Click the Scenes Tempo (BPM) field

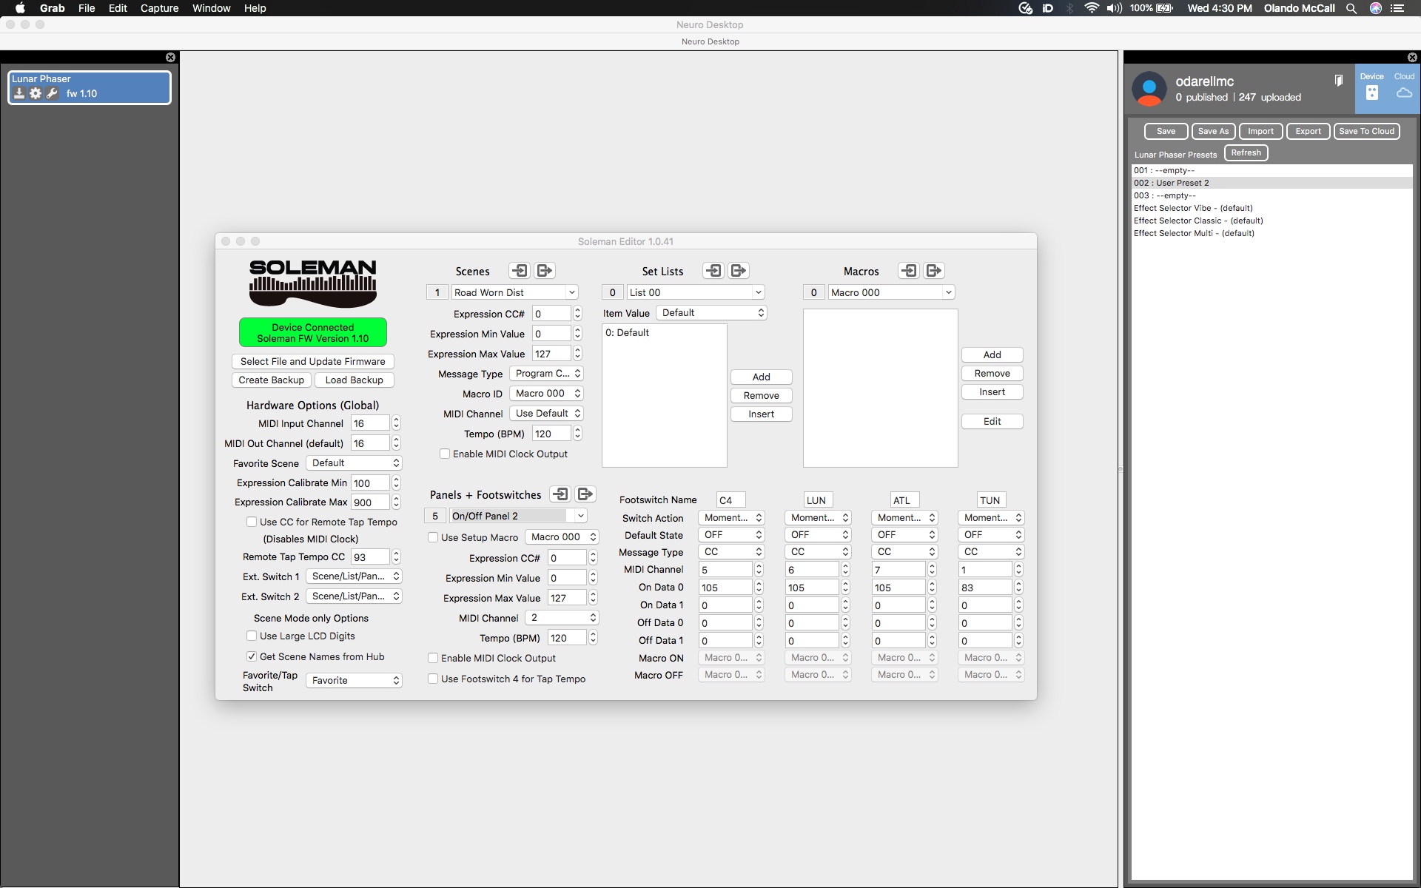click(x=552, y=434)
